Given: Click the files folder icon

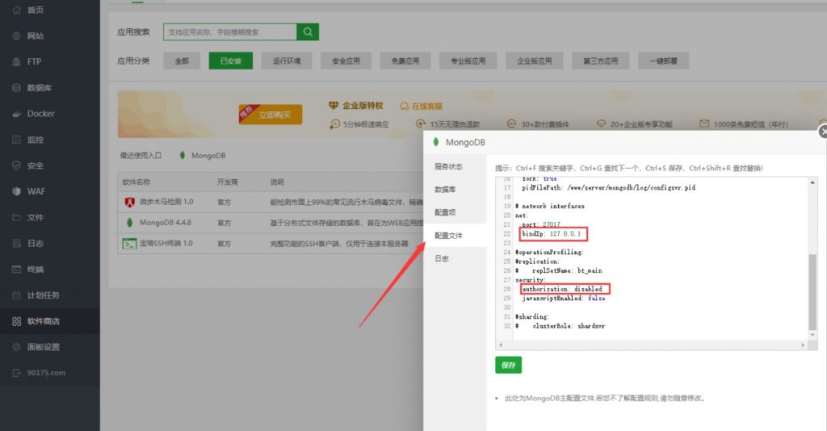Looking at the screenshot, I should [x=16, y=217].
